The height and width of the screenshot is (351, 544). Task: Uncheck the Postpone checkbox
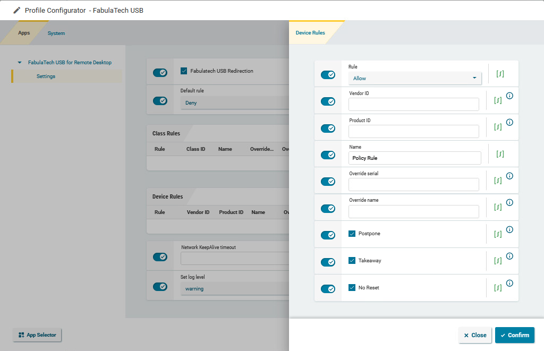point(352,234)
